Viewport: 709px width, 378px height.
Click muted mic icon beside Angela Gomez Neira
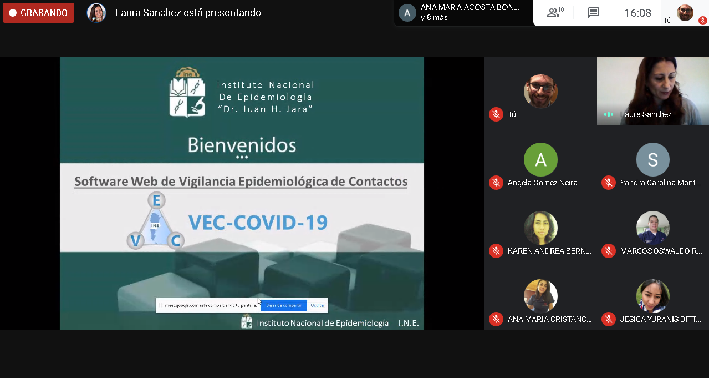click(496, 183)
